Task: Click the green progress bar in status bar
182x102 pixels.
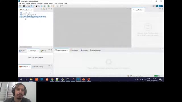Action: [156, 76]
